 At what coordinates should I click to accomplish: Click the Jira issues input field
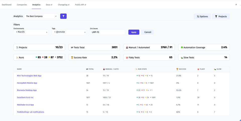pos(107,32)
